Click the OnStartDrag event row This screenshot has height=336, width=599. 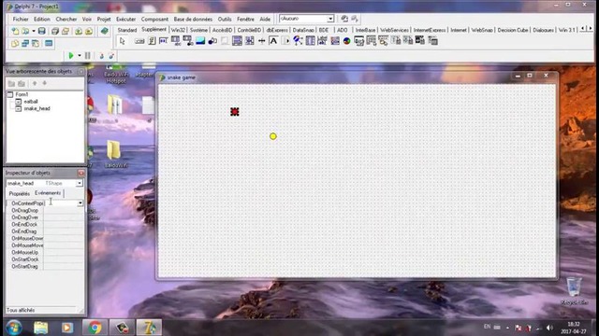coord(46,267)
